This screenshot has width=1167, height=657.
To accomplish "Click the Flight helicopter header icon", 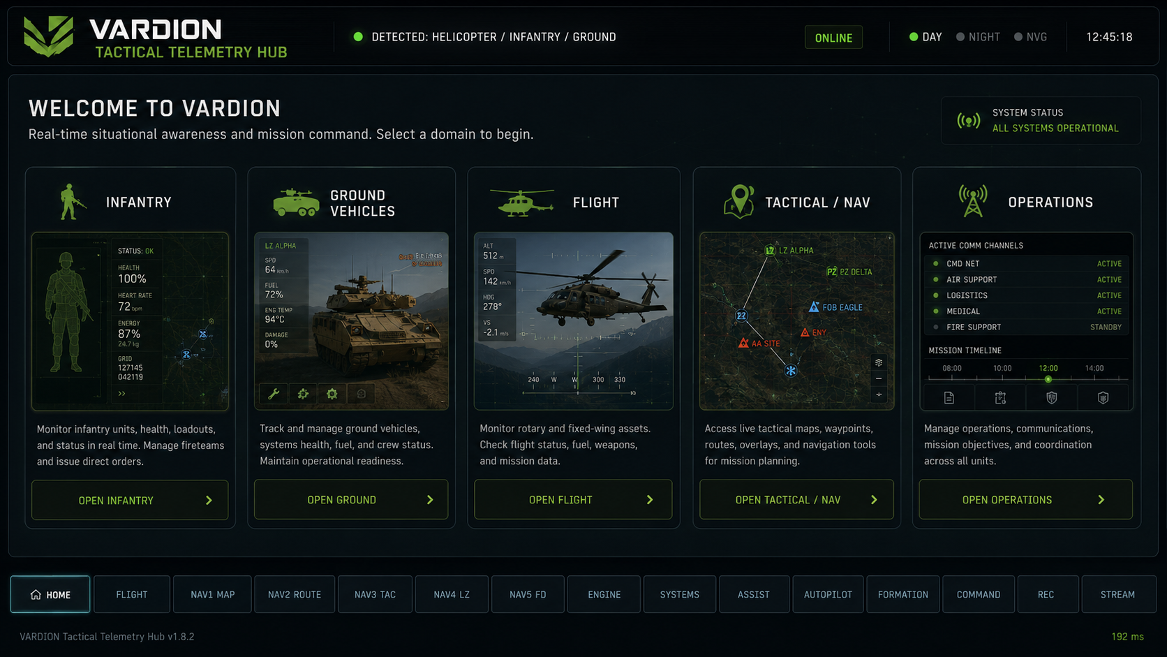I will pos(521,202).
